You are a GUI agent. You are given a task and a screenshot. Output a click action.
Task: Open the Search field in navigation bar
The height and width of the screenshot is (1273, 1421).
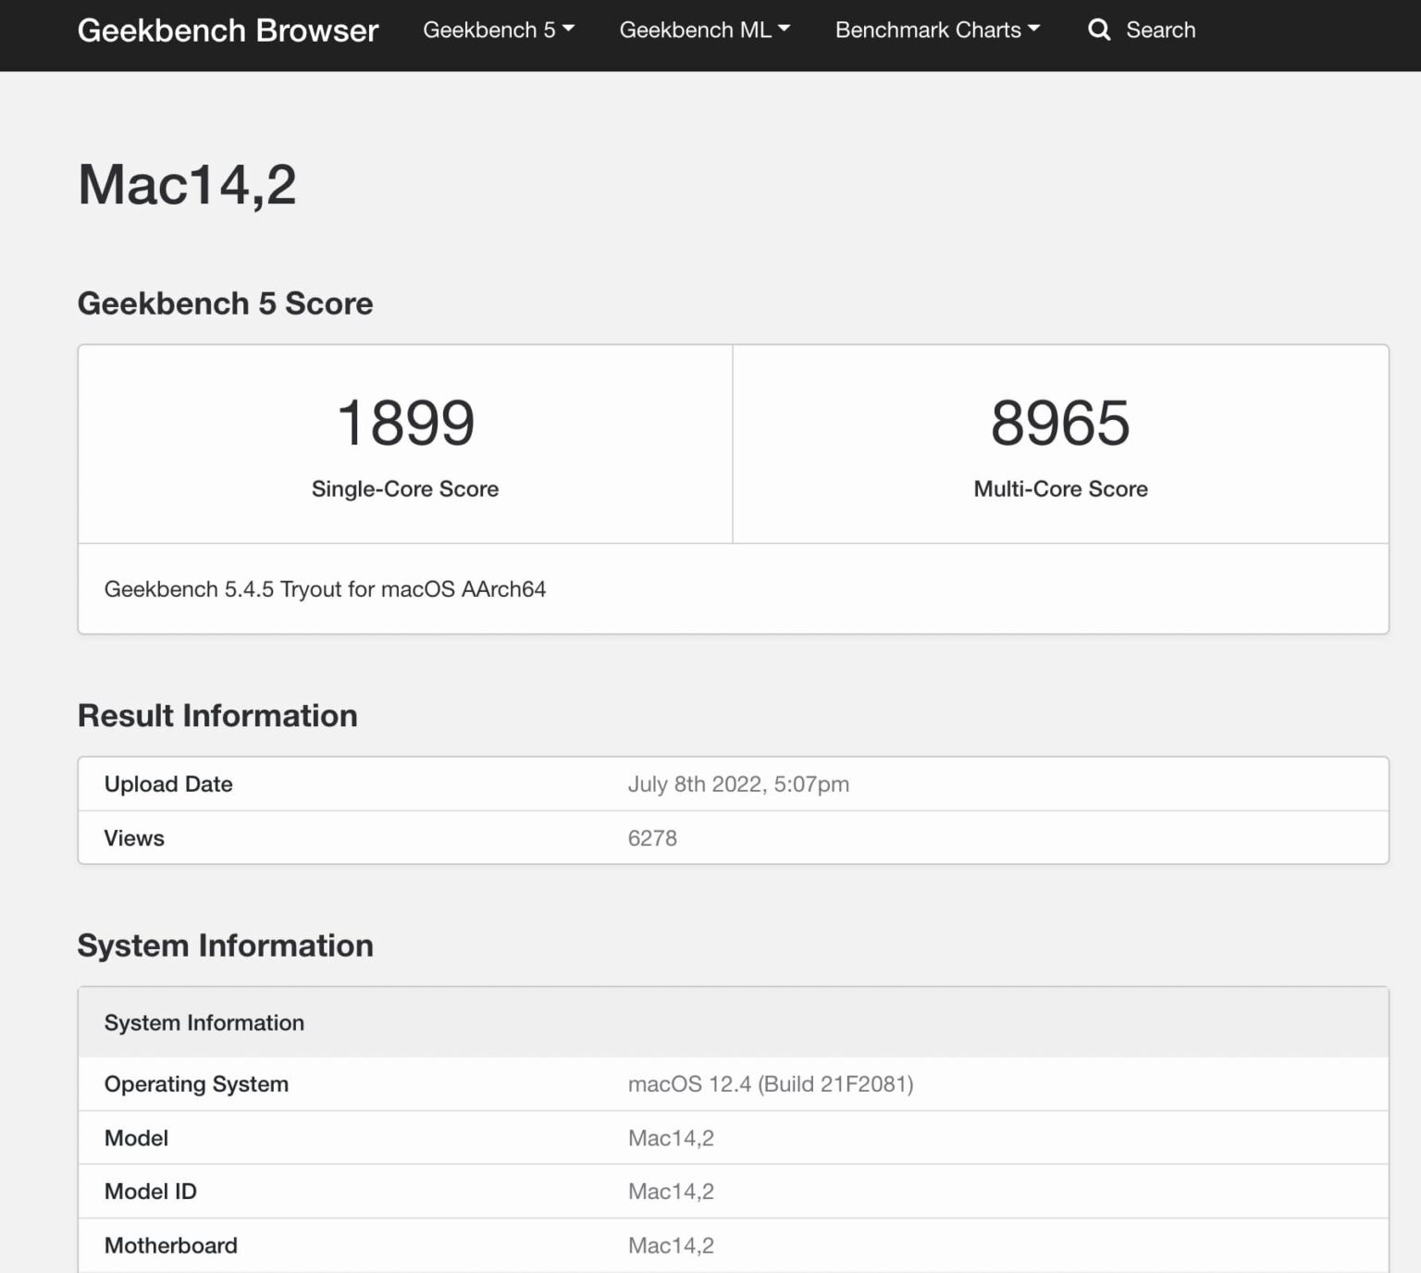pyautogui.click(x=1160, y=30)
